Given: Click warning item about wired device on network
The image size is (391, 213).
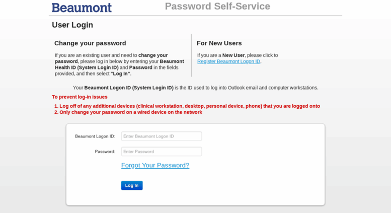Looking at the screenshot, I should [128, 112].
